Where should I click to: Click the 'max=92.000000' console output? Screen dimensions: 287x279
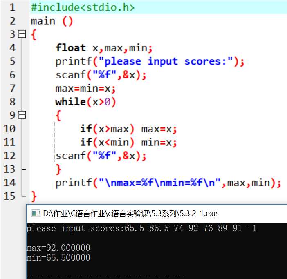pos(58,248)
